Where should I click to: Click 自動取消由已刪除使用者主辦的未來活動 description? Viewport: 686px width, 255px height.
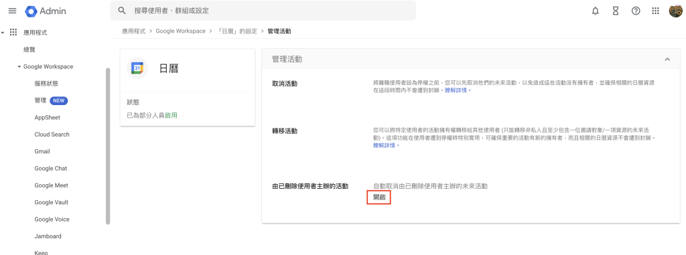[430, 186]
